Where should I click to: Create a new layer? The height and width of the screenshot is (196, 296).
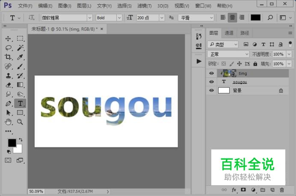272,190
